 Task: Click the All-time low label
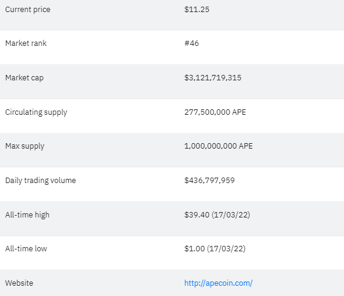tap(26, 249)
